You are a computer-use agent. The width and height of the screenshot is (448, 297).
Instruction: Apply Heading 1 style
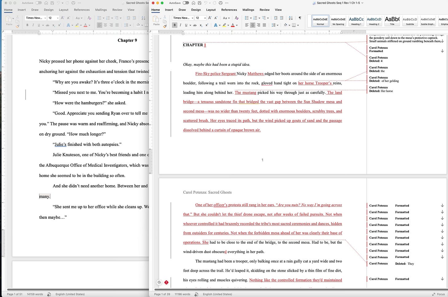(356, 21)
